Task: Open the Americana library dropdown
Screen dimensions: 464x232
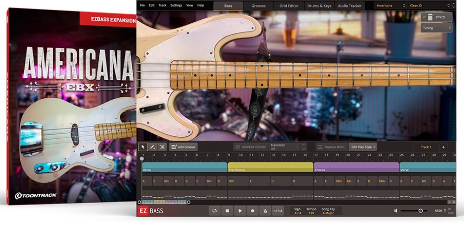Action: click(x=390, y=6)
